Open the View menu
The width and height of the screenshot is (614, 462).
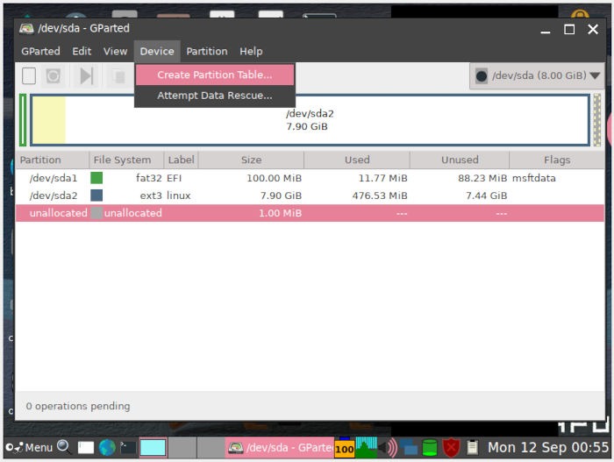(x=115, y=52)
